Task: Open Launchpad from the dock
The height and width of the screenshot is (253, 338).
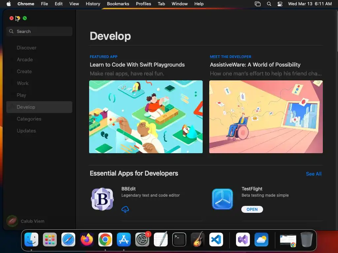Action: pos(50,239)
